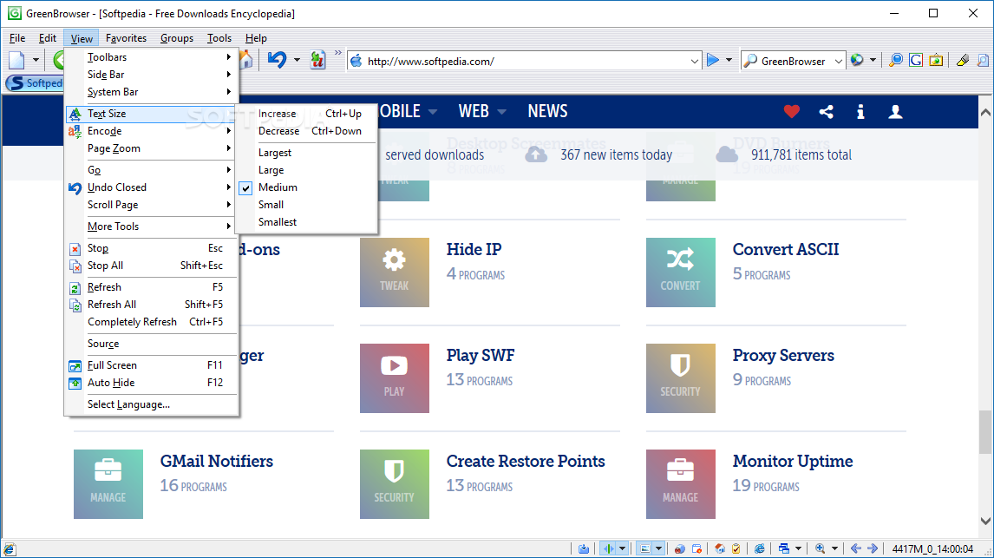The width and height of the screenshot is (994, 558).
Task: Open the Groups menu
Action: (177, 38)
